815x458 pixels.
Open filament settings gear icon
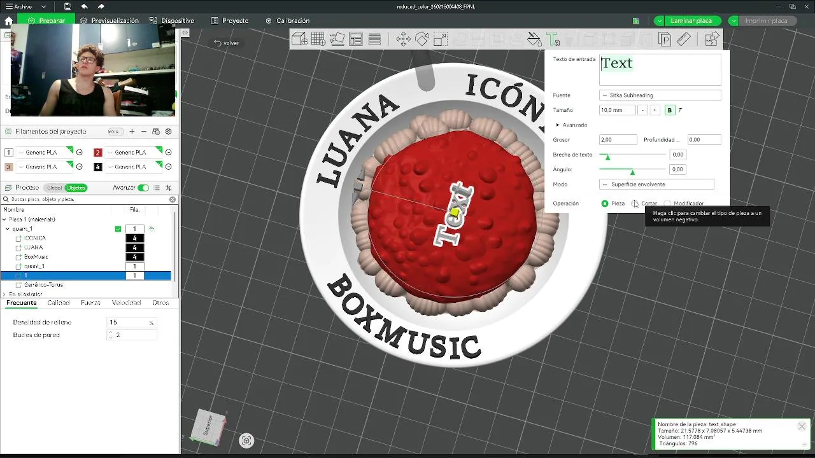coord(168,132)
